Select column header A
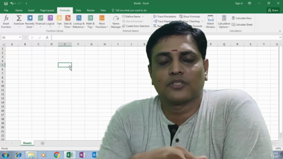Viewport: 283px width, 159px height. (x=12, y=44)
